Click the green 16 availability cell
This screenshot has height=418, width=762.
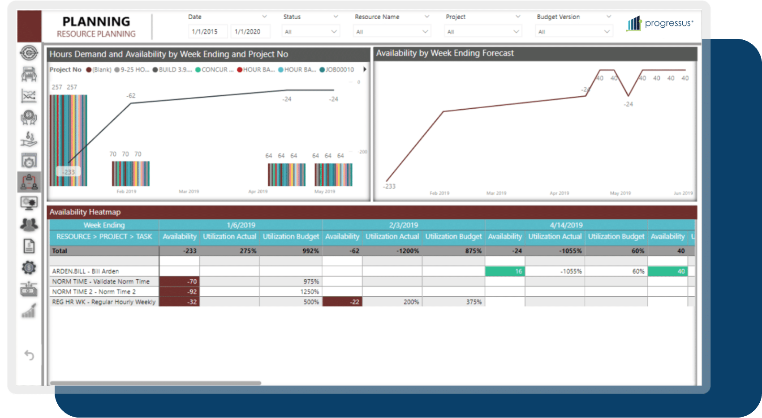pos(505,271)
